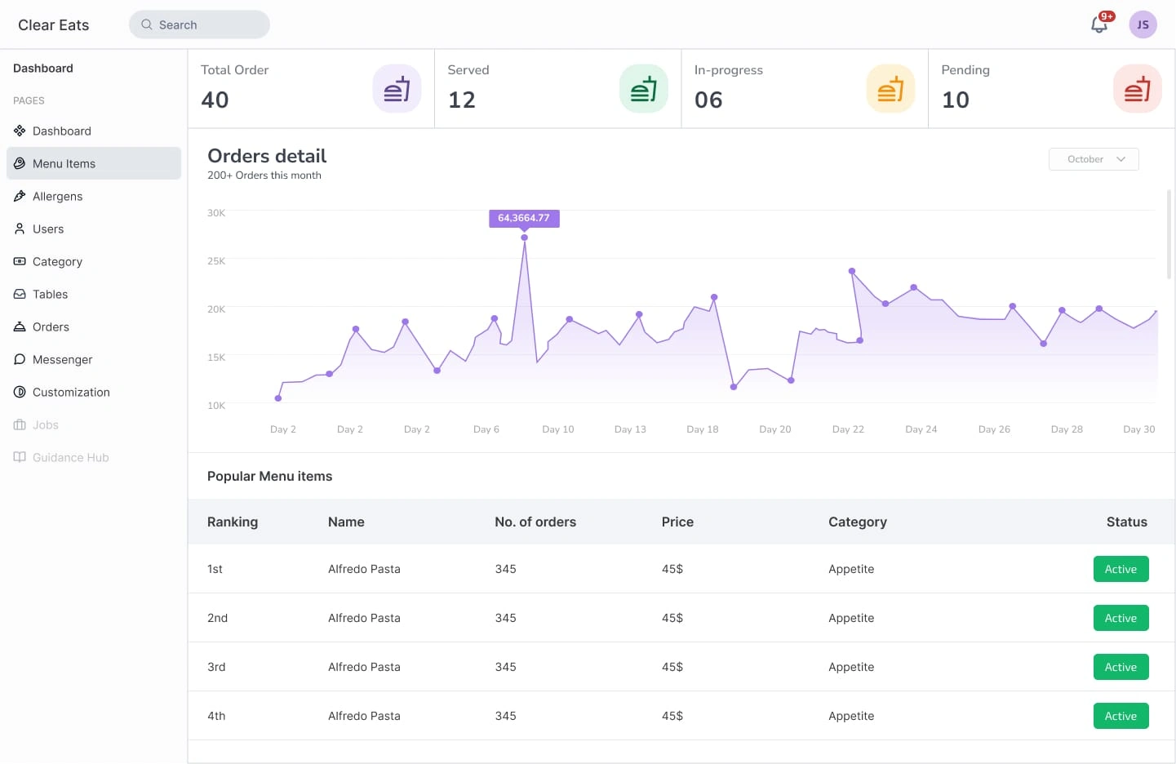
Task: Open Guidance Hub entry
Action: [x=94, y=457]
